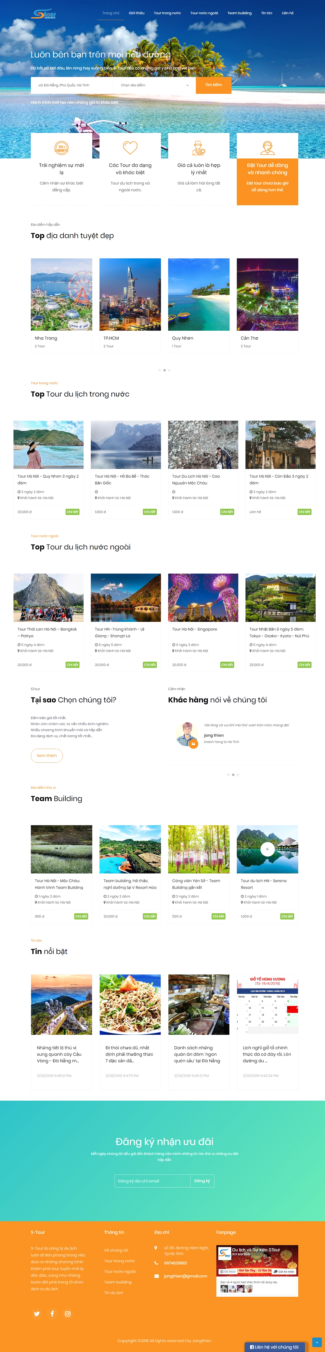Screen dimensions: 325x1352
Task: Open the Instagram icon in footer
Action: click(x=68, y=1314)
